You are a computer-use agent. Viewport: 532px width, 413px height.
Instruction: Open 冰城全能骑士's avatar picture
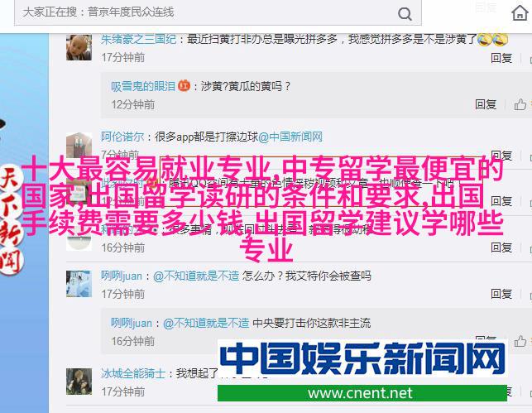tap(79, 382)
